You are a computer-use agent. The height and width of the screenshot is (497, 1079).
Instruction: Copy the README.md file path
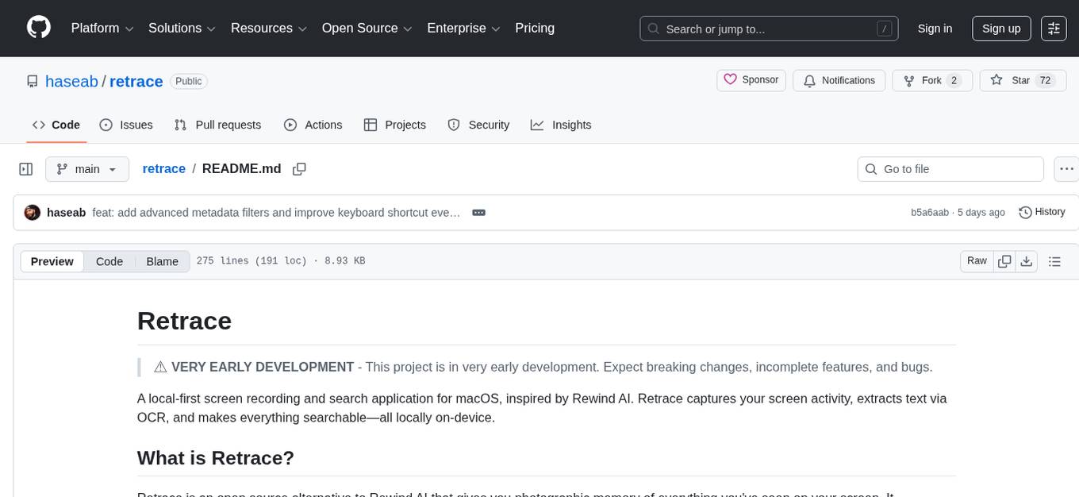tap(299, 169)
